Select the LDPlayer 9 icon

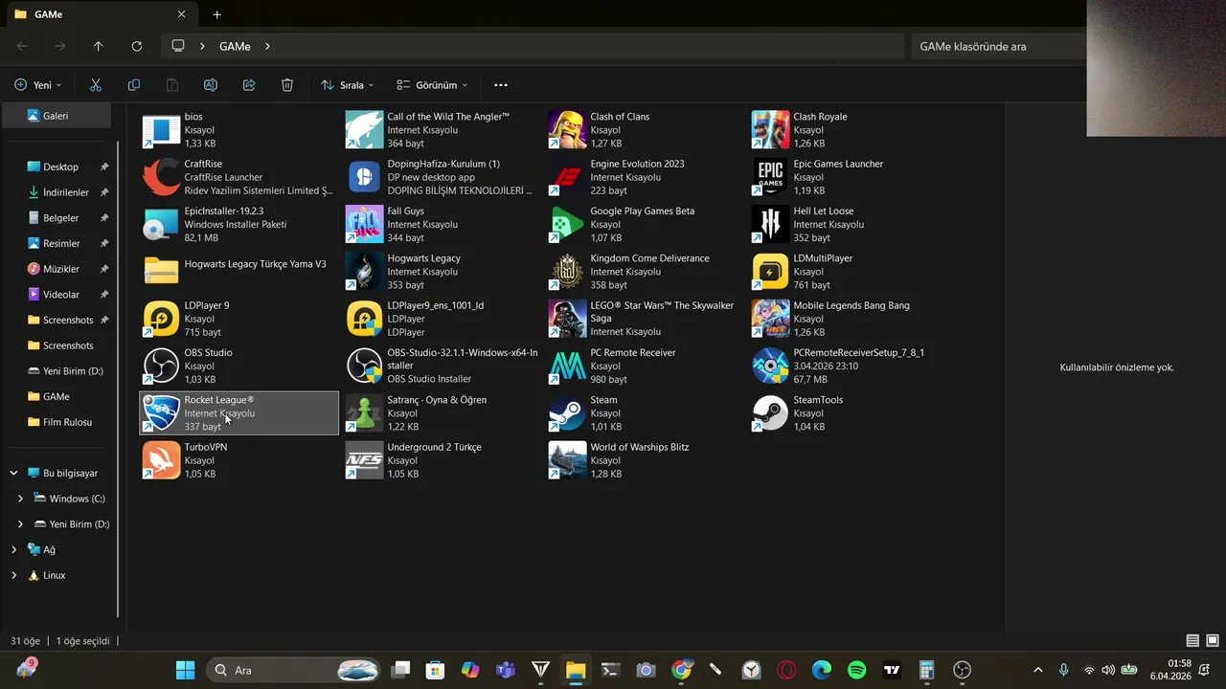coord(161,319)
